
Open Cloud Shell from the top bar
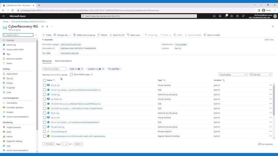(x=214, y=16)
